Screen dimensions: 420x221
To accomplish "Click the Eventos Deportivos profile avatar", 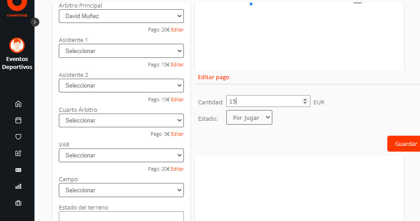I will [17, 46].
